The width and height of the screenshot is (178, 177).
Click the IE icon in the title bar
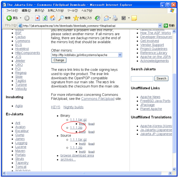tap(4, 5)
